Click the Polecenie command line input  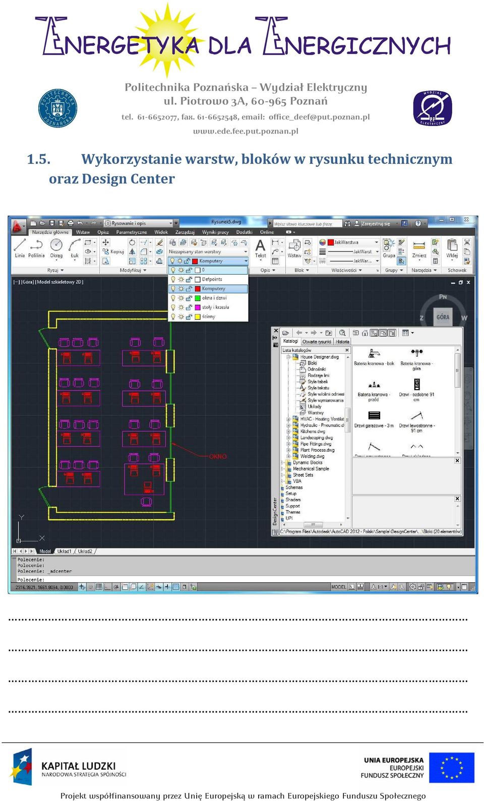(x=242, y=580)
